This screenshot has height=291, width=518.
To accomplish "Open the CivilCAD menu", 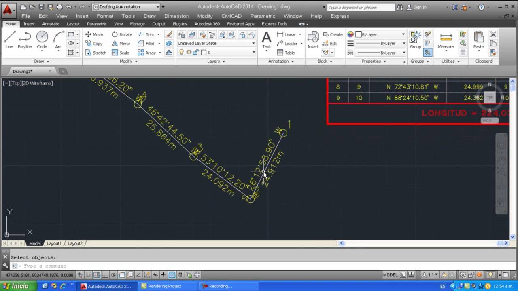I will click(231, 16).
